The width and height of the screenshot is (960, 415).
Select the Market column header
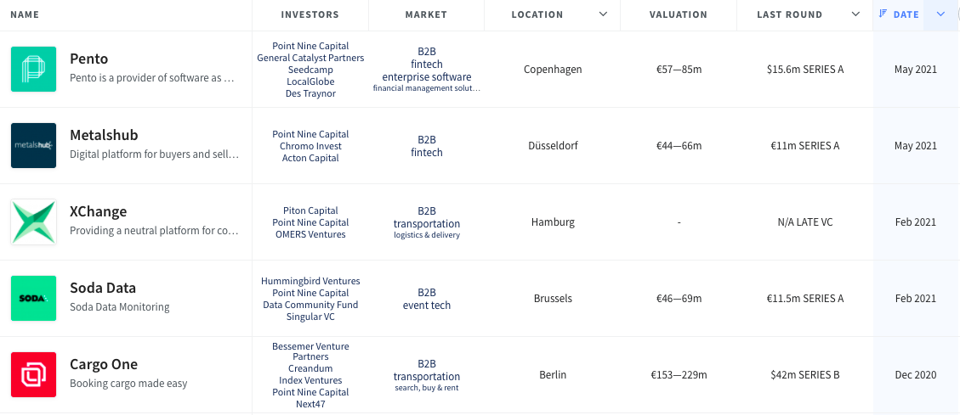(x=426, y=14)
